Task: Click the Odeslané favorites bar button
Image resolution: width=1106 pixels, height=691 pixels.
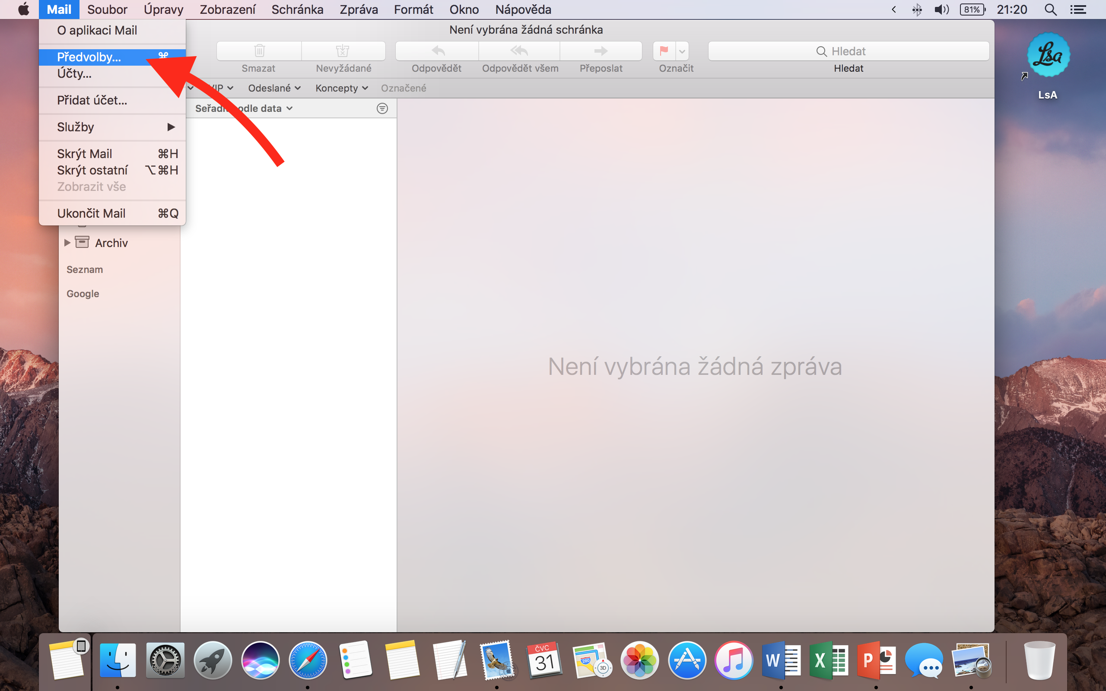Action: click(x=274, y=88)
